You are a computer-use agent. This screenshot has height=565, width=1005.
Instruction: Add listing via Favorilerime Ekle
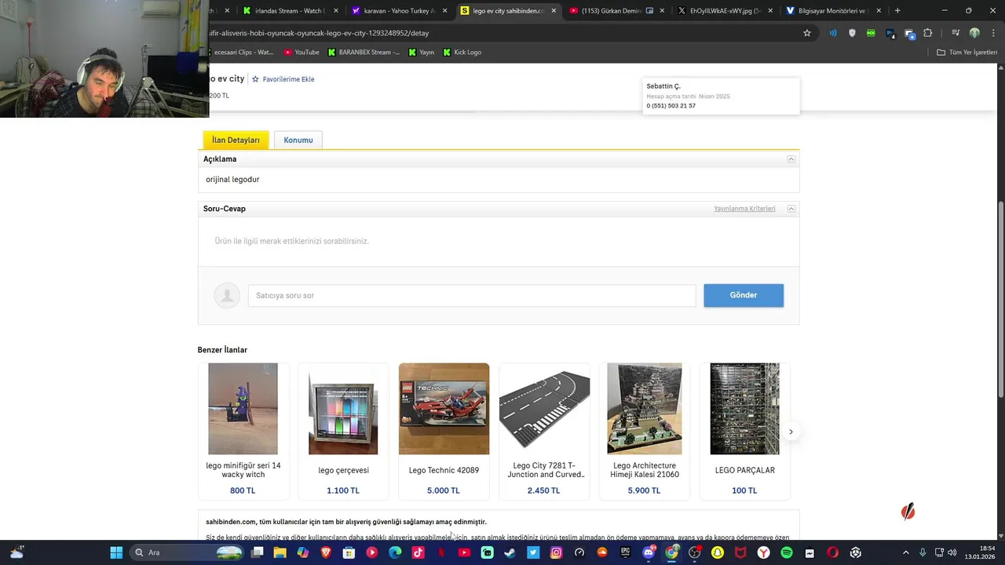pos(283,79)
